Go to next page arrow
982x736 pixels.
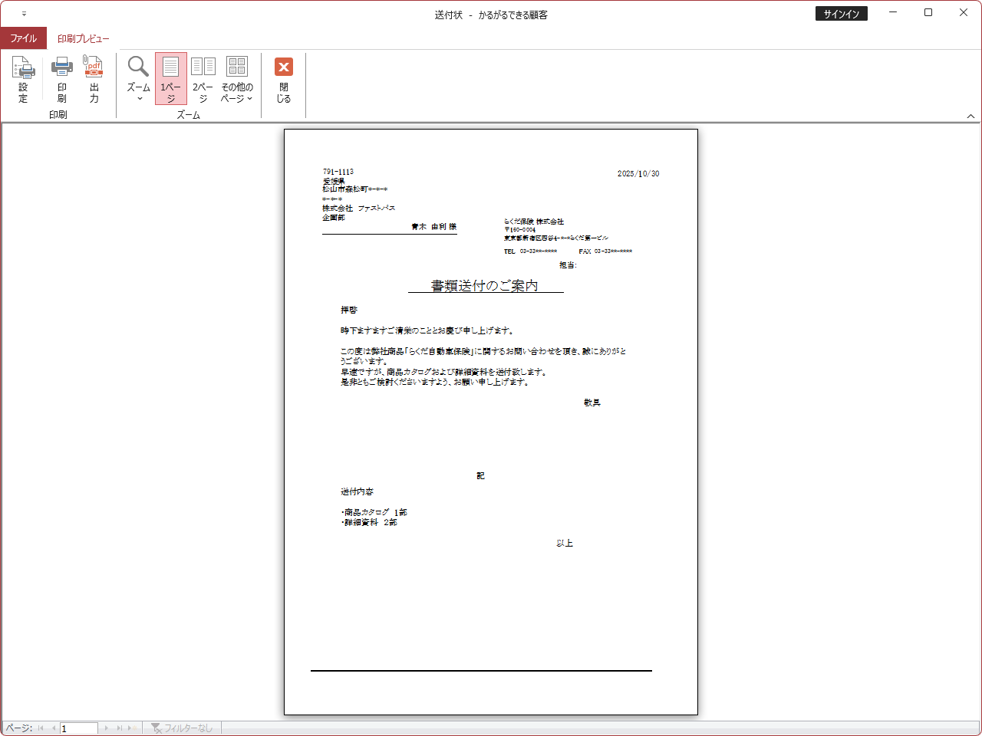click(107, 728)
